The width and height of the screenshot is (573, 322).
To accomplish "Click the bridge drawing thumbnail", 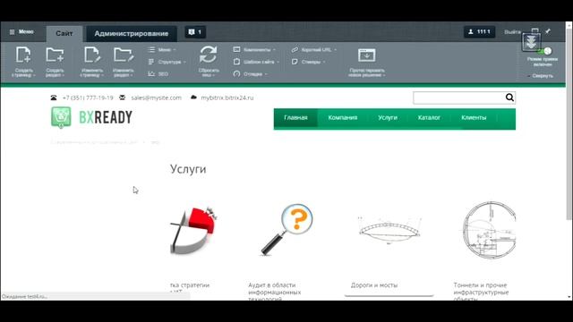I will coord(389,231).
